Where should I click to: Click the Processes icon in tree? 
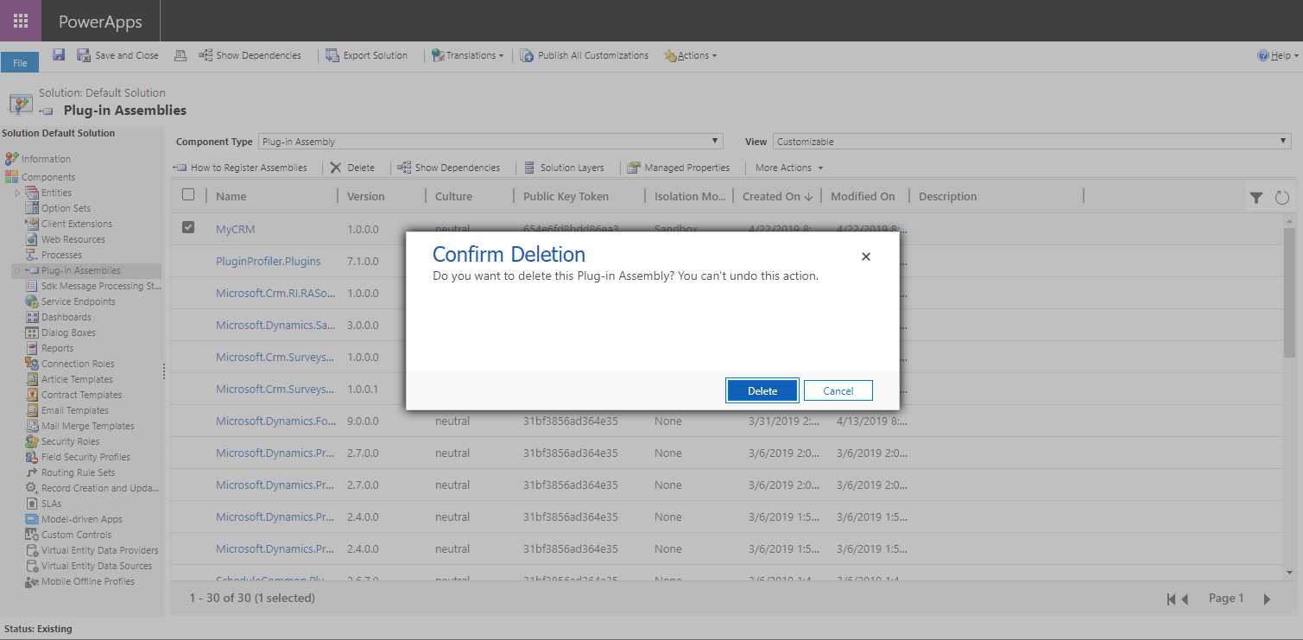tap(33, 255)
